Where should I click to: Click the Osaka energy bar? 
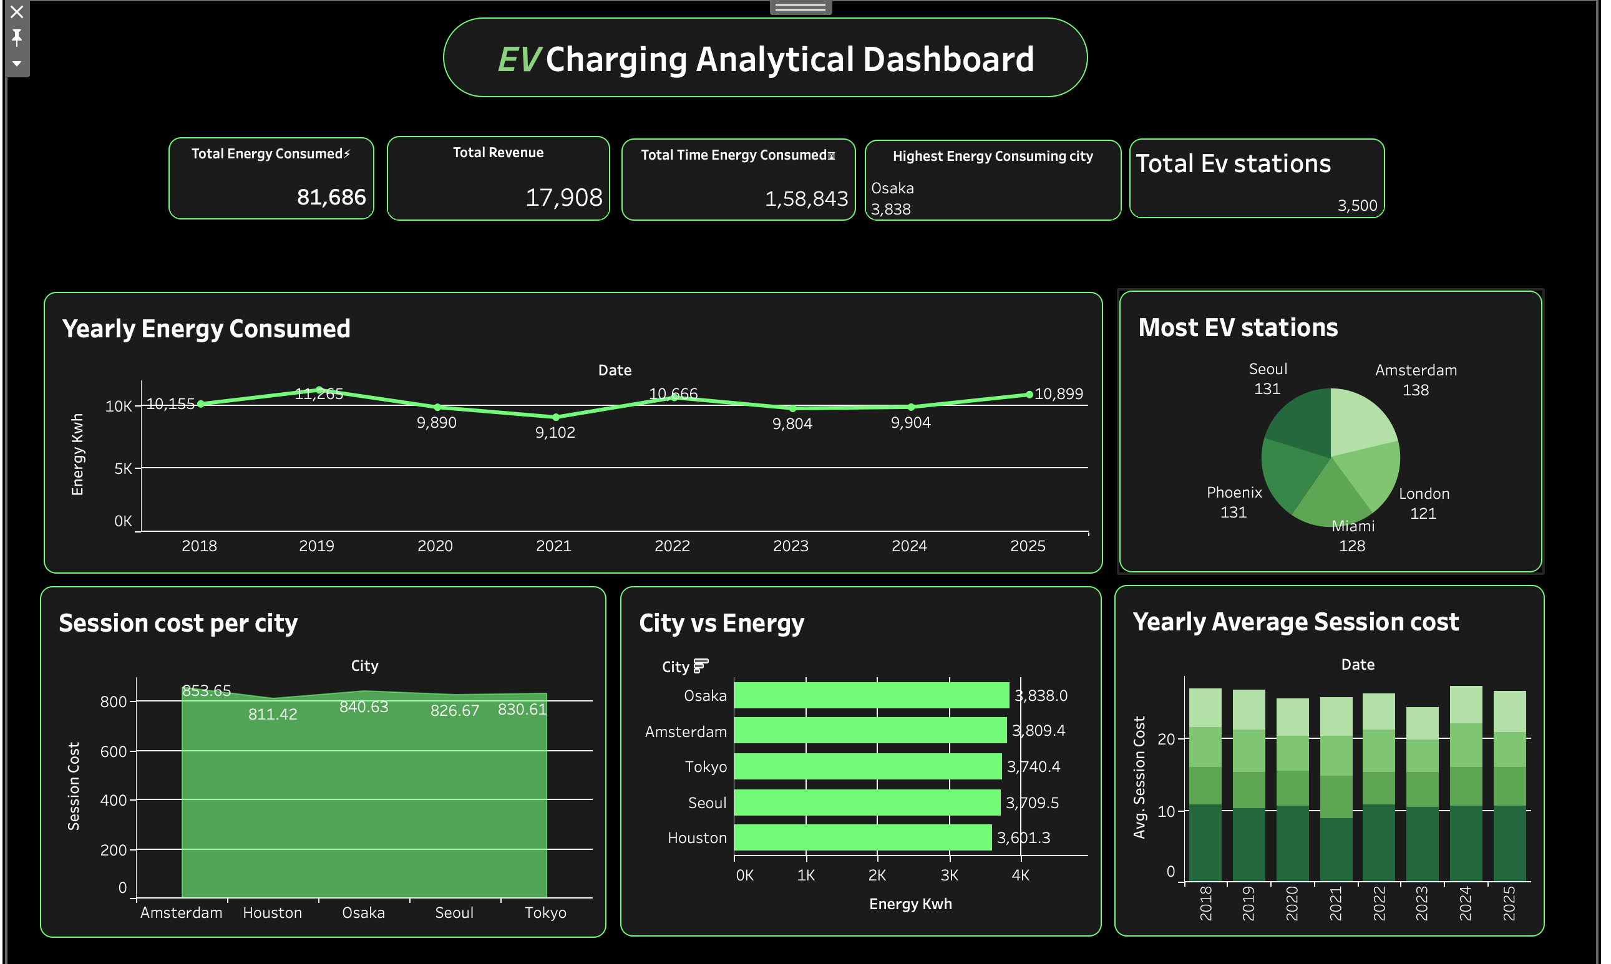point(871,695)
